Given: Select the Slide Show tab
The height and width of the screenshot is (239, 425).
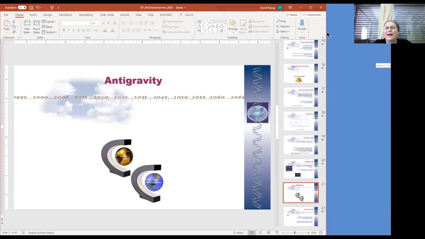Looking at the screenshot, I should click(107, 15).
